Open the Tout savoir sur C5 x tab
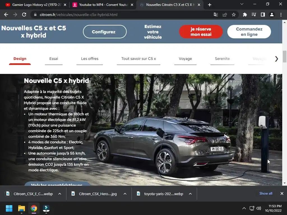Image resolution: width=287 pixels, height=215 pixels. pos(138,59)
